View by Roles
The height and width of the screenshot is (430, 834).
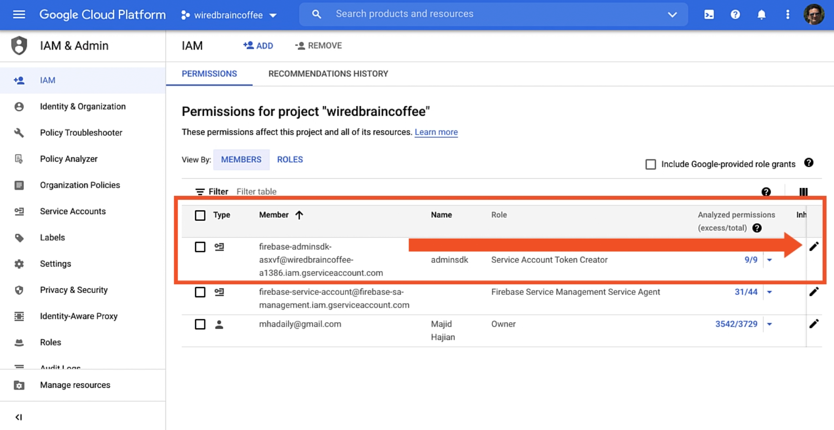pos(290,160)
